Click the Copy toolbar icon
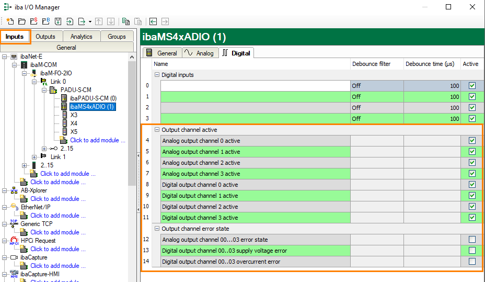This screenshot has height=282, width=485. tap(125, 21)
